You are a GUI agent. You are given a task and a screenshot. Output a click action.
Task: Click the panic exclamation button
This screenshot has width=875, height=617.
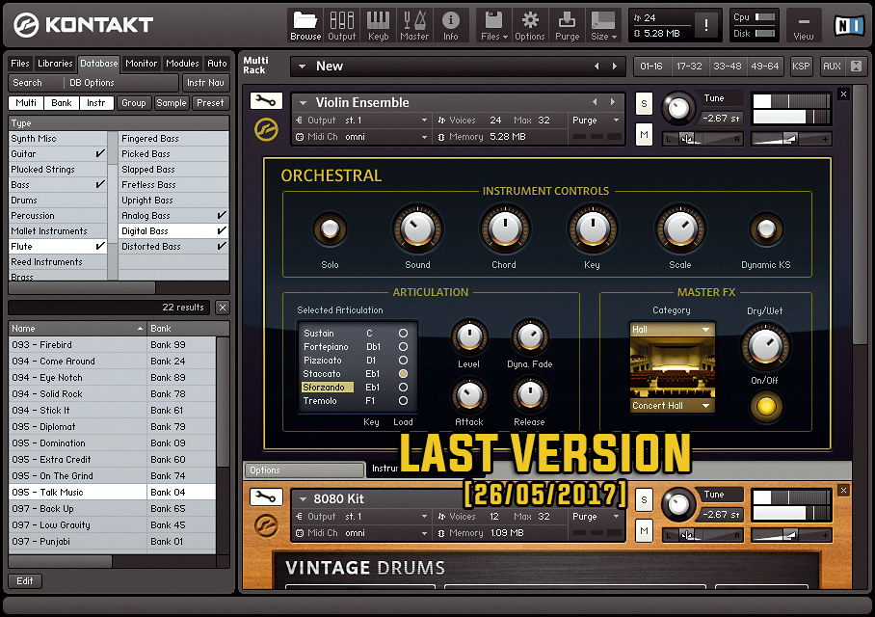click(706, 25)
